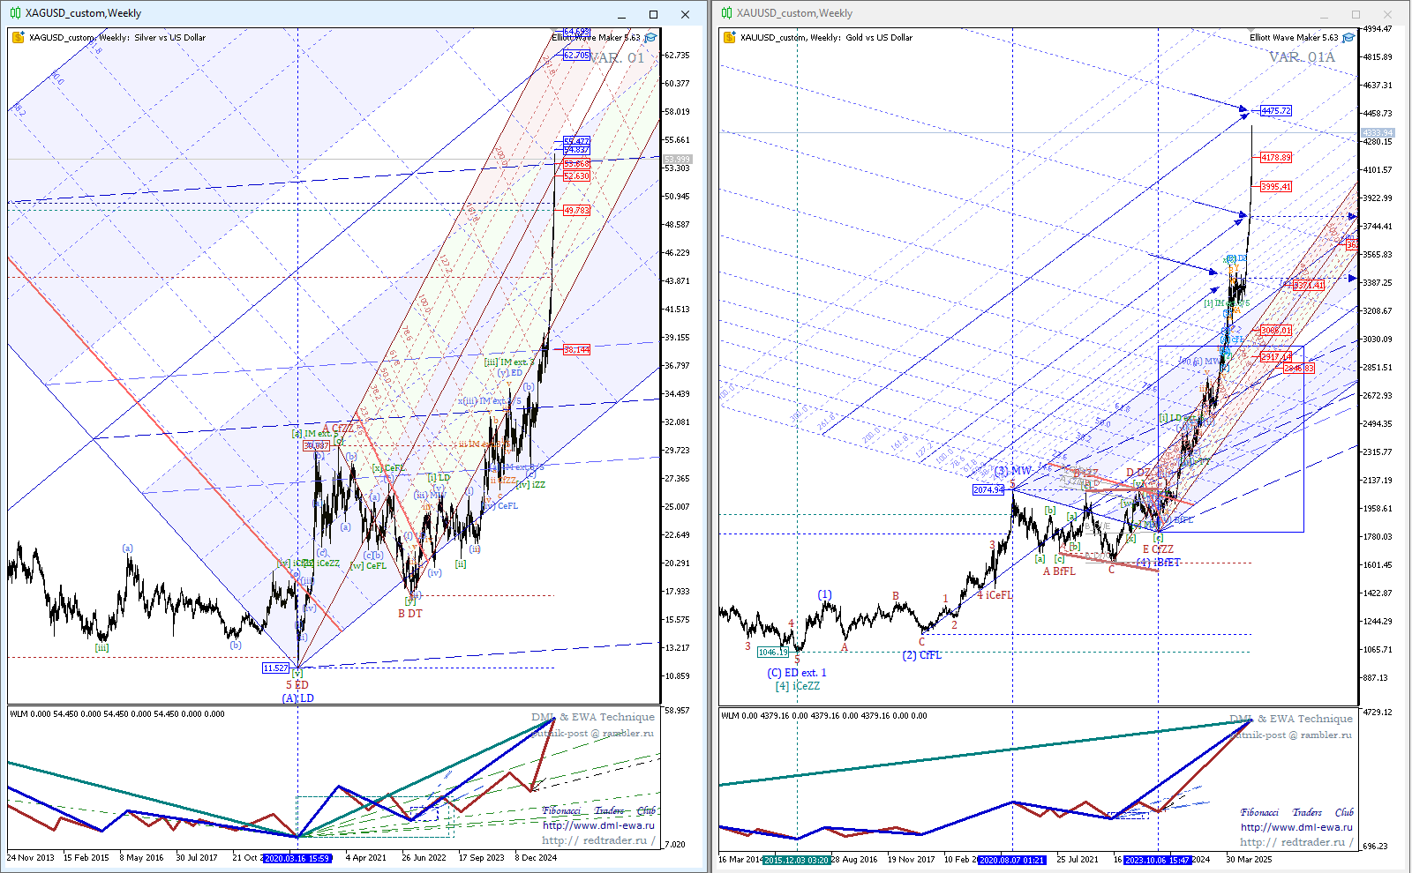Image resolution: width=1412 pixels, height=873 pixels.
Task: Click the XAUUSD window candlestick icon
Action: point(726,13)
